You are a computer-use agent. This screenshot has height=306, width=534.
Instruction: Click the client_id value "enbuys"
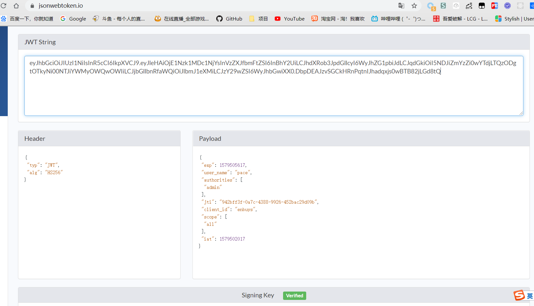(245, 209)
